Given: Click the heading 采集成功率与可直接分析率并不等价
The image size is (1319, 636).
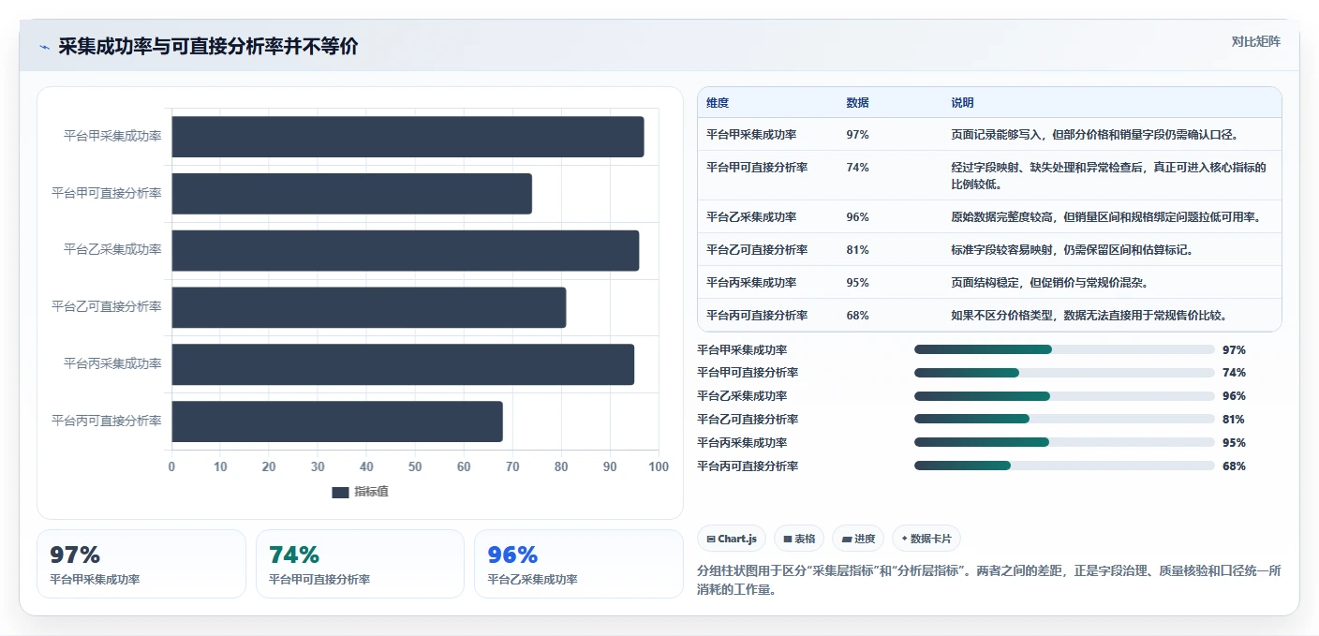Looking at the screenshot, I should pos(208,47).
